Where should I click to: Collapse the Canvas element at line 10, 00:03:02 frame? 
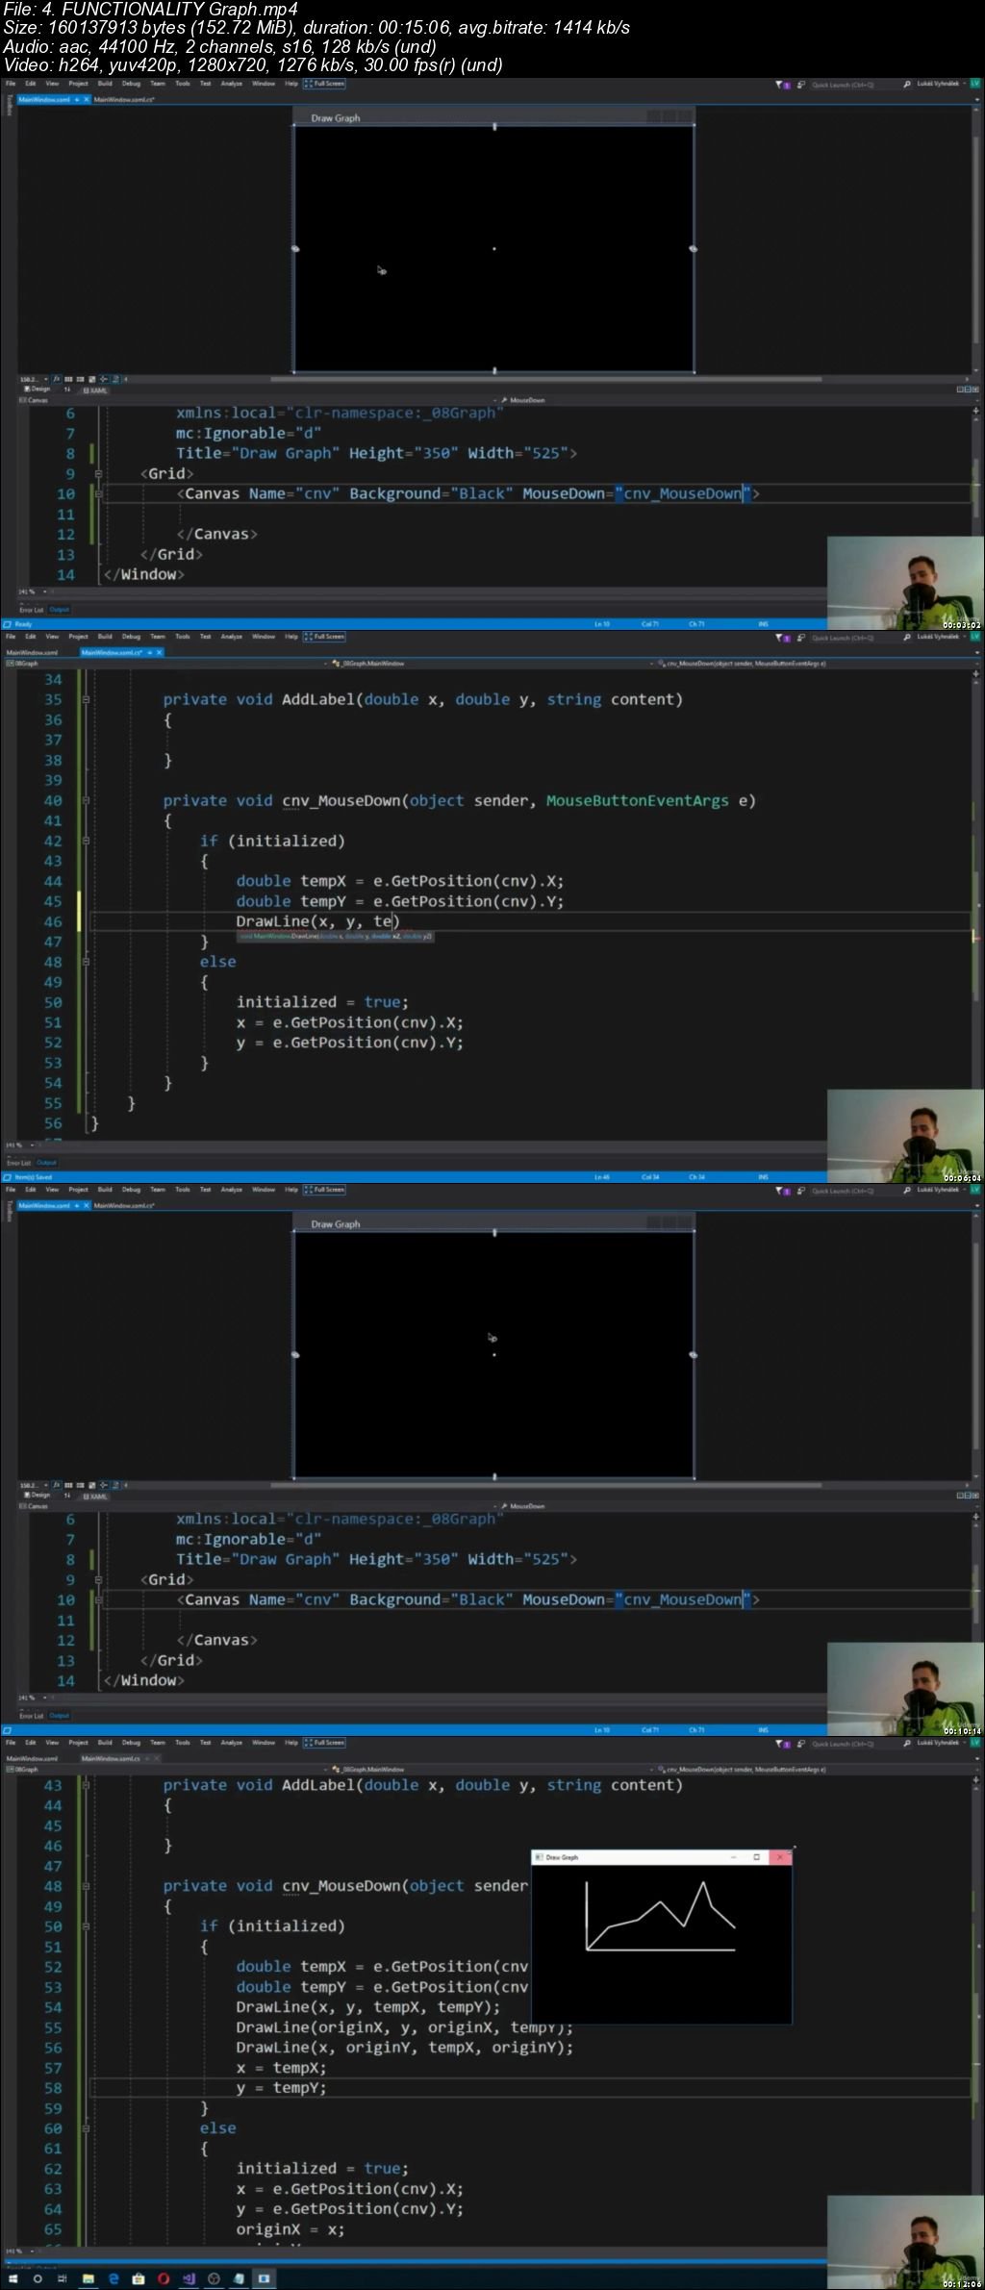coord(98,494)
